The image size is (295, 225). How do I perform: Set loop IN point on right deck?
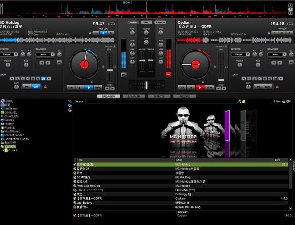click(258, 87)
